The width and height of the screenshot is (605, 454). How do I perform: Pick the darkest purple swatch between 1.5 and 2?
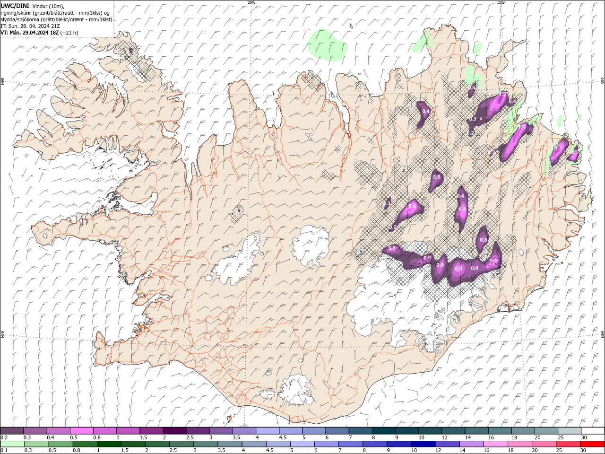pos(151,431)
